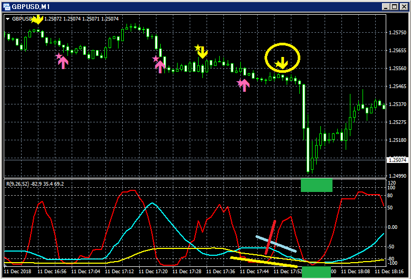
Task: Click the indicator value 35.4
Action: pos(48,184)
